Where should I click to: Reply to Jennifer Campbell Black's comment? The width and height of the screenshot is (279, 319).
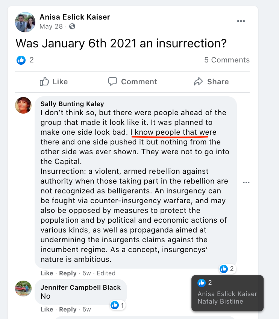[68, 309]
